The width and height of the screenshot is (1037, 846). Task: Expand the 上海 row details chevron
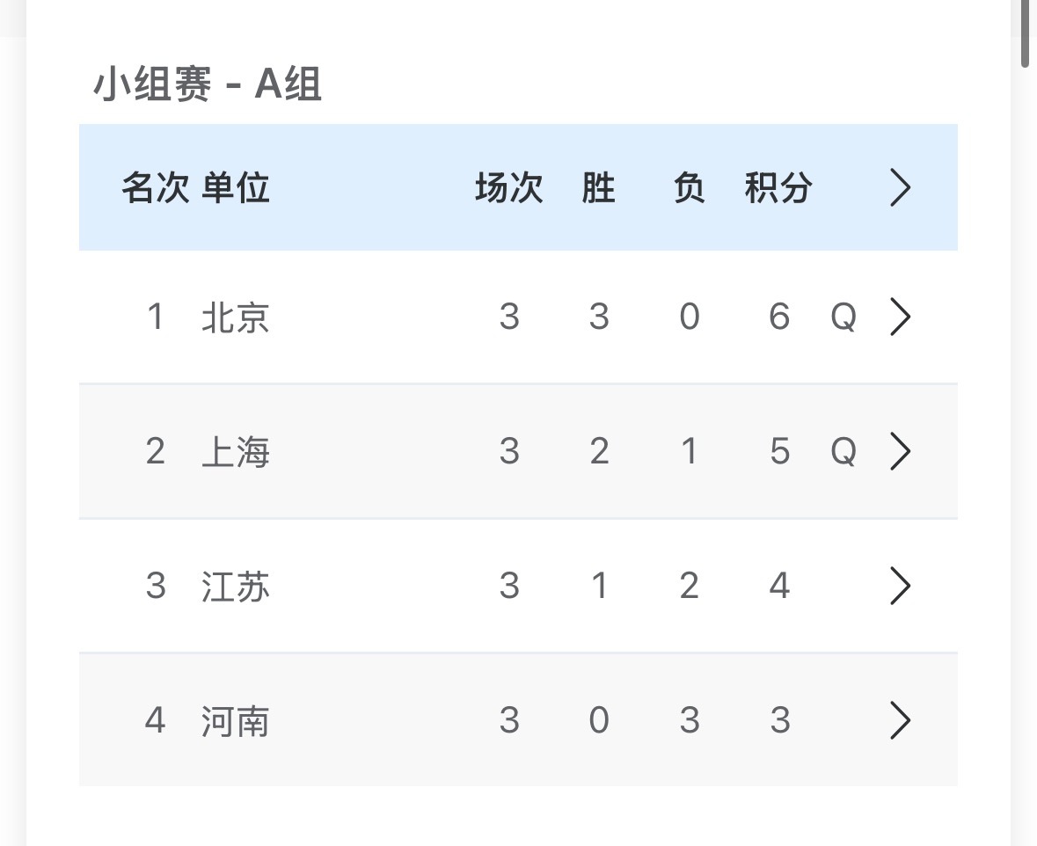pos(899,451)
